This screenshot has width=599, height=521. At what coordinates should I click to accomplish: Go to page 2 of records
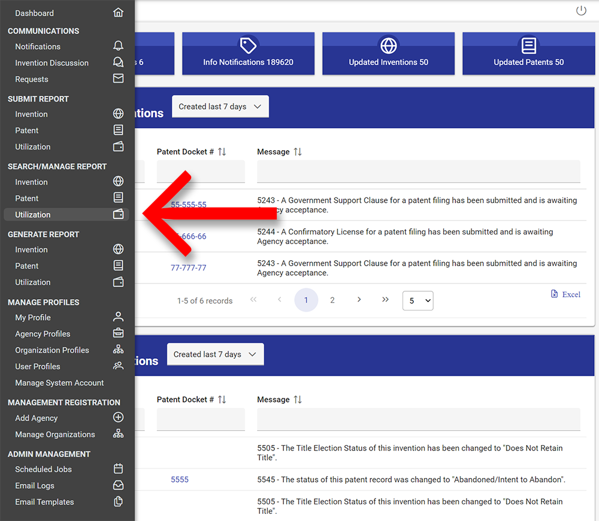point(332,300)
